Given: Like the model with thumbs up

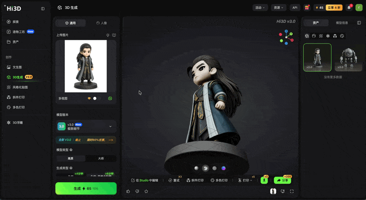Looking at the screenshot, I should [128, 191].
